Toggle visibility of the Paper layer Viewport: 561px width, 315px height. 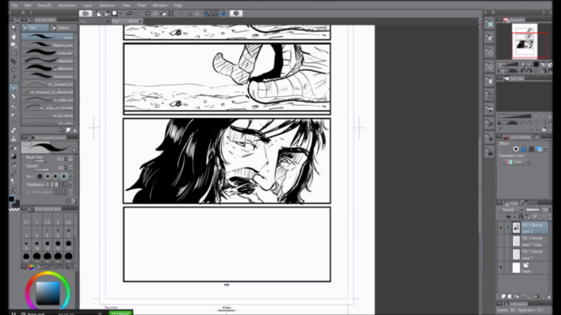[501, 268]
